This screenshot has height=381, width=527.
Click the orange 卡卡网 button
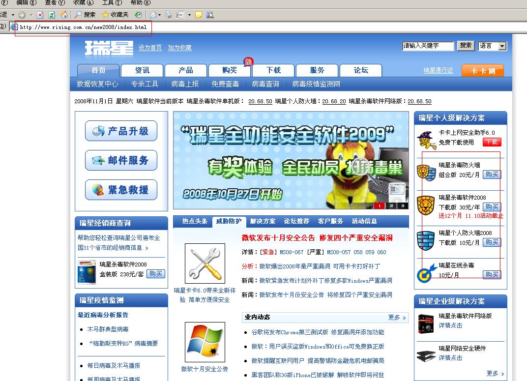point(483,71)
